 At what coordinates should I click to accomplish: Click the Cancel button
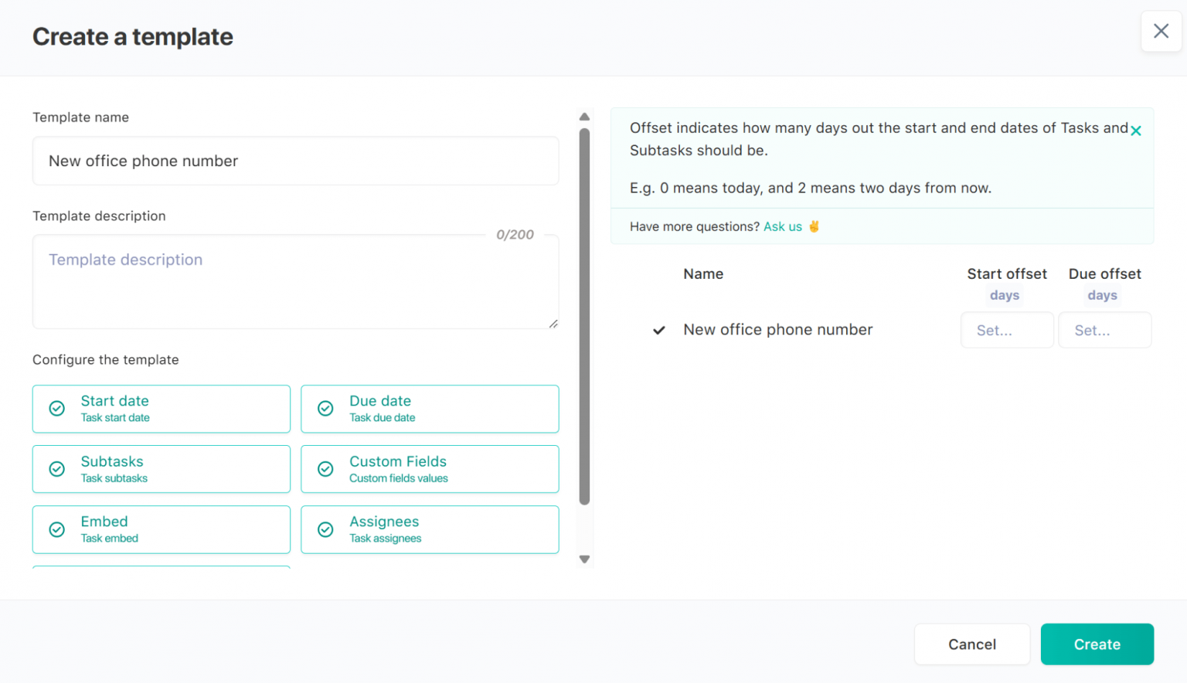[972, 644]
